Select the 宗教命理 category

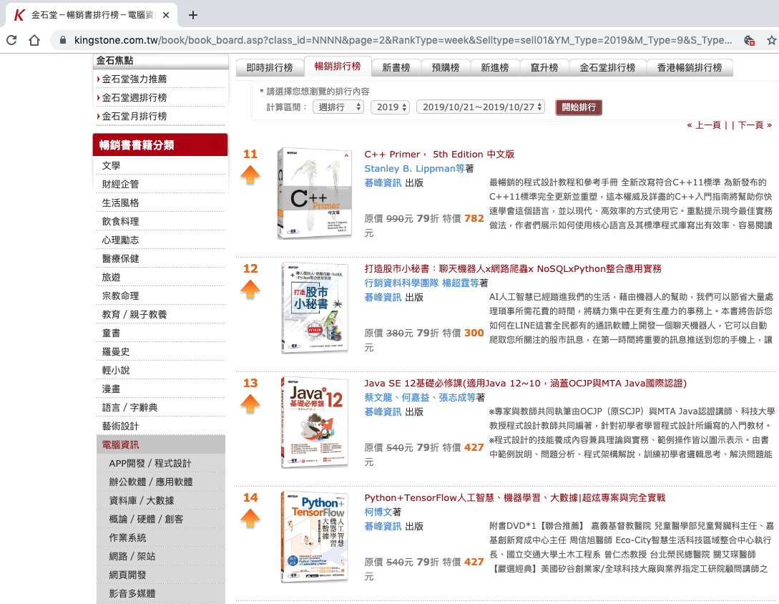pos(120,296)
